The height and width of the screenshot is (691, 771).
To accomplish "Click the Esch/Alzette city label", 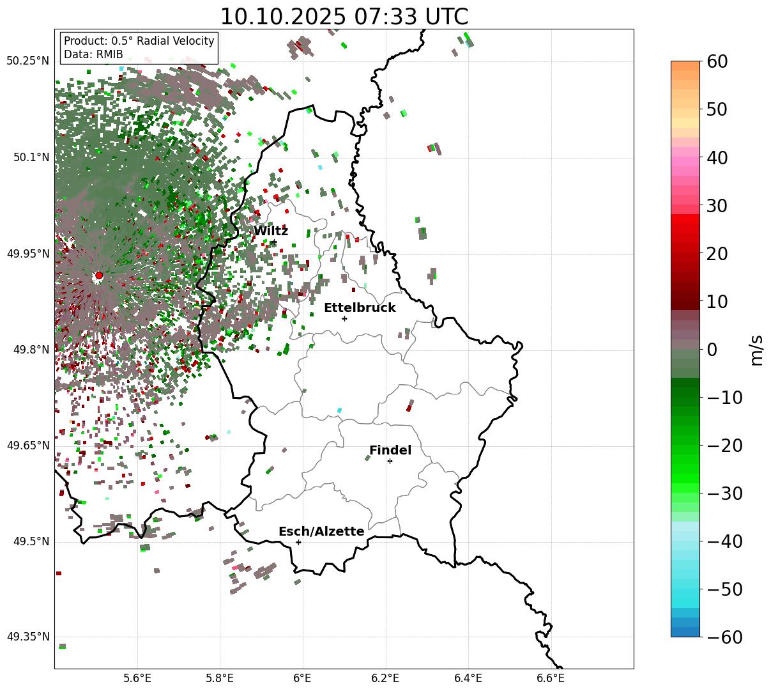I will click(x=321, y=532).
